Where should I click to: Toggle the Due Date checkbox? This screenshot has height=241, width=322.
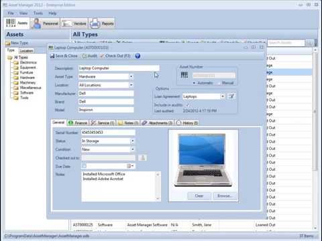click(x=85, y=166)
